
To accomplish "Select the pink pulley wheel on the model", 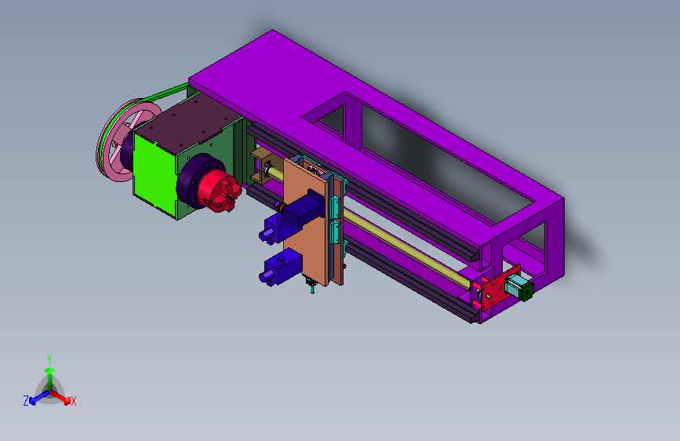I will (x=115, y=141).
